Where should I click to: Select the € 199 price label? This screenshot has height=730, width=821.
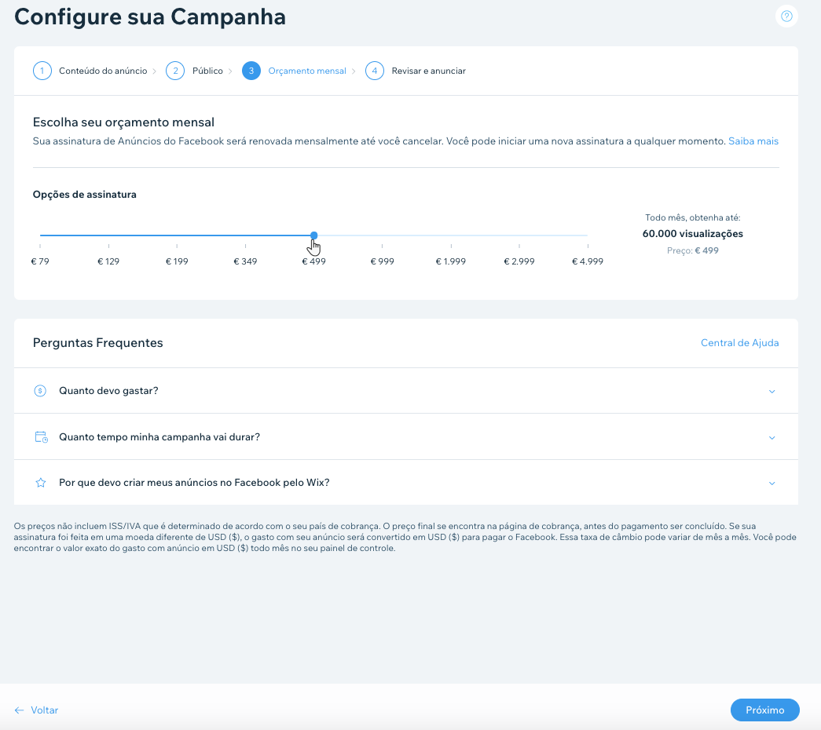[177, 261]
